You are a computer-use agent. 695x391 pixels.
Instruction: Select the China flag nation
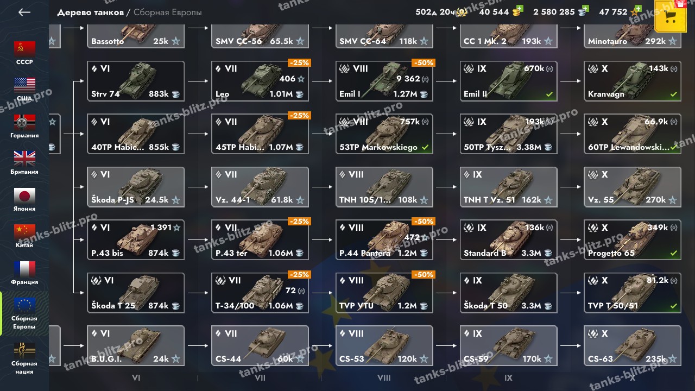(24, 236)
